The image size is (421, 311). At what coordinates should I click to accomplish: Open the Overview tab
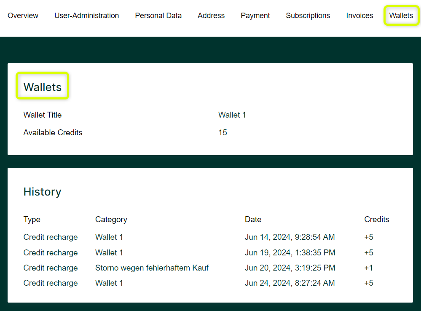(23, 16)
